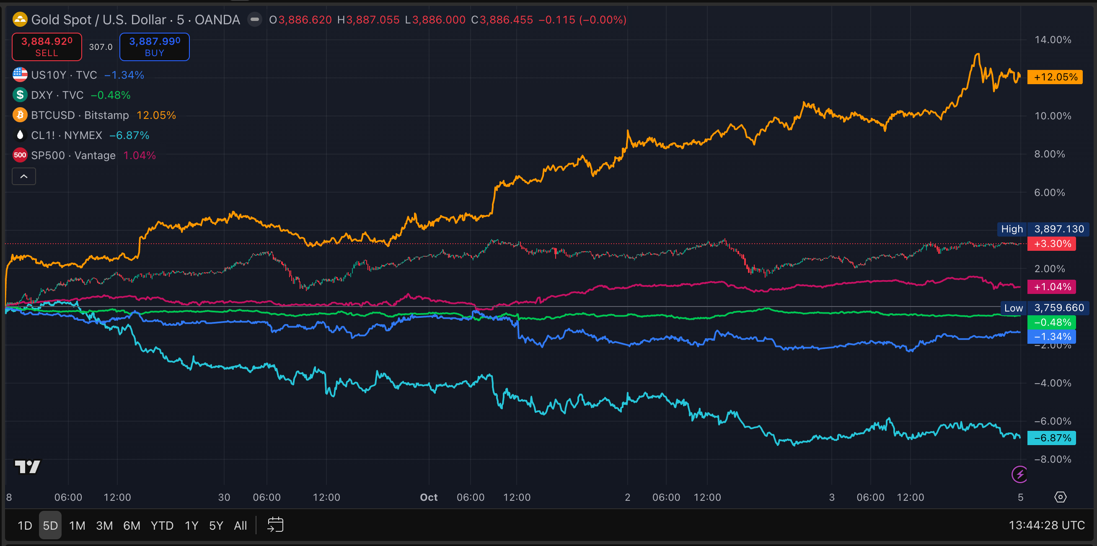Click the DXY dollar sign icon
This screenshot has height=546, width=1097.
click(20, 95)
